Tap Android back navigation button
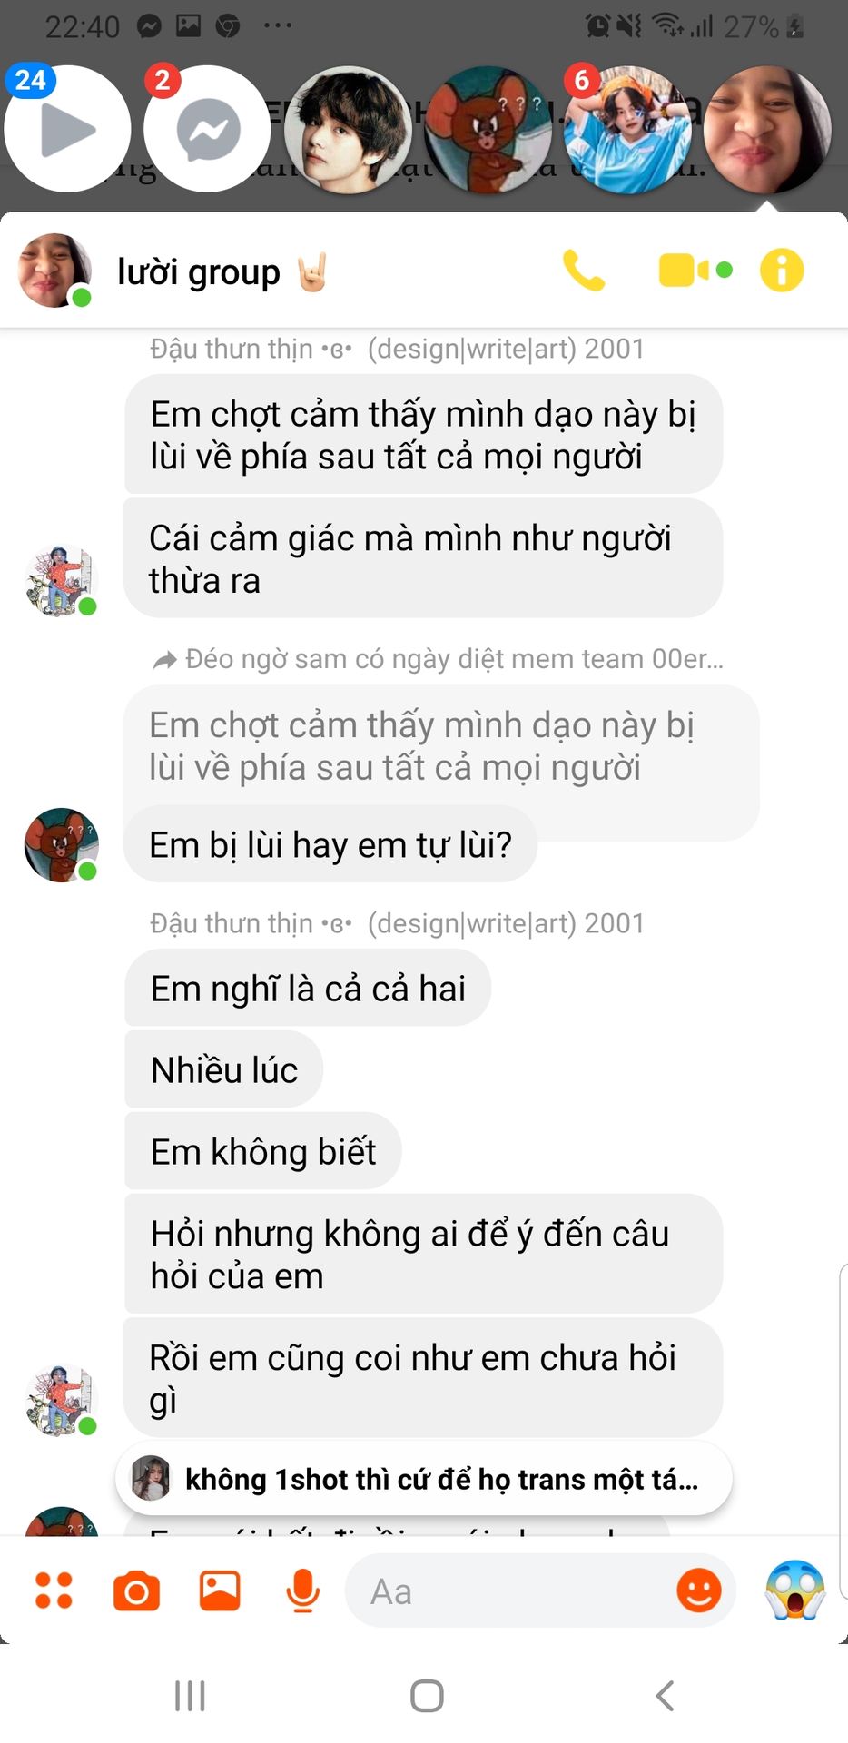This screenshot has height=1743, width=848. pos(665,1695)
